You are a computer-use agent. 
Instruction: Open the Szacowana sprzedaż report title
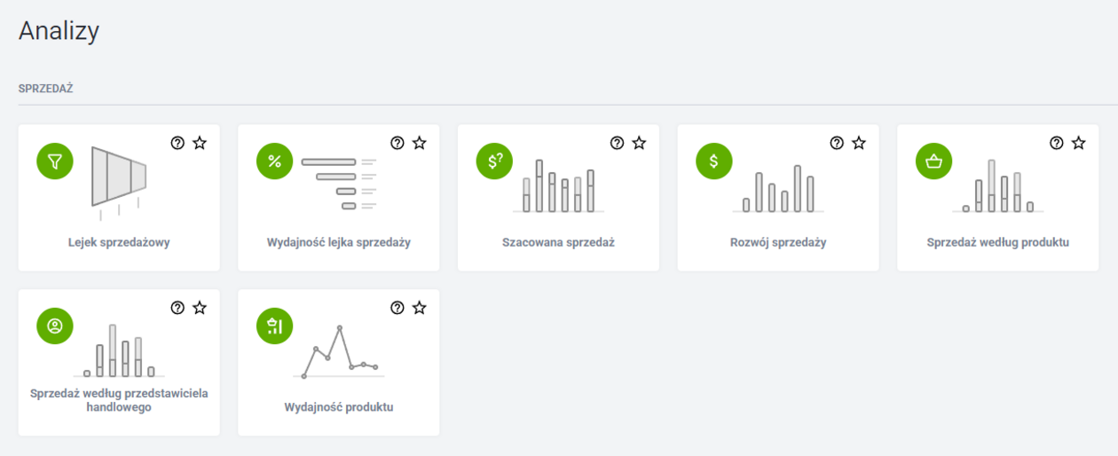point(558,242)
